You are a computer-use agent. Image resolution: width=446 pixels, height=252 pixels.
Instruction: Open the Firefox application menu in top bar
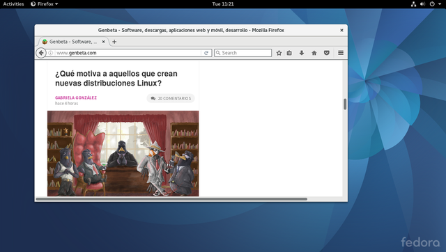[x=45, y=4]
